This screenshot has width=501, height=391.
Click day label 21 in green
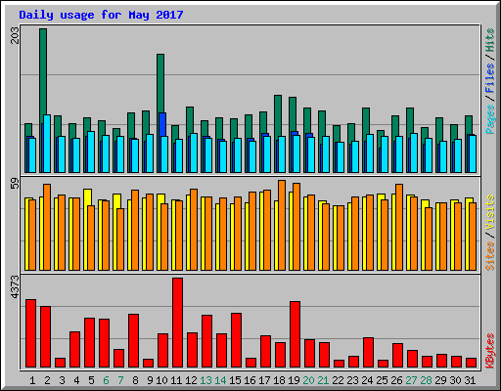click(x=323, y=380)
